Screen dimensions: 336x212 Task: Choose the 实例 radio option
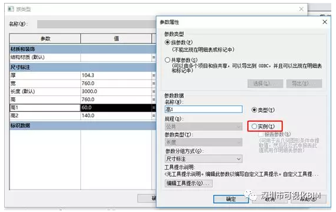tap(254, 126)
